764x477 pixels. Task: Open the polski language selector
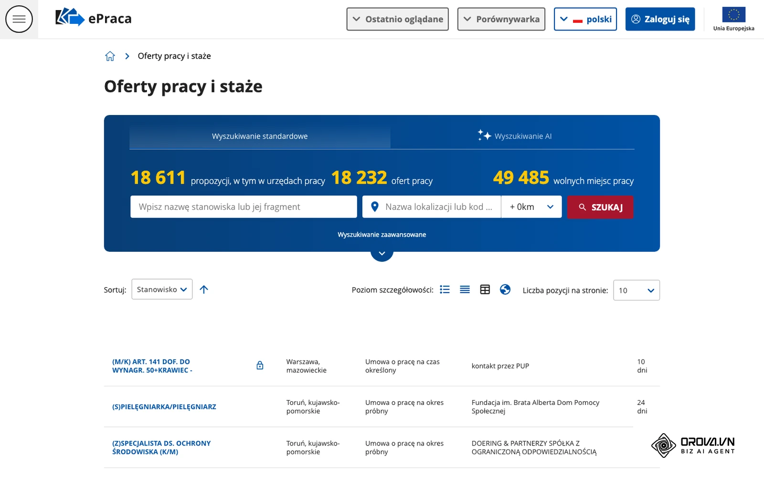click(585, 19)
